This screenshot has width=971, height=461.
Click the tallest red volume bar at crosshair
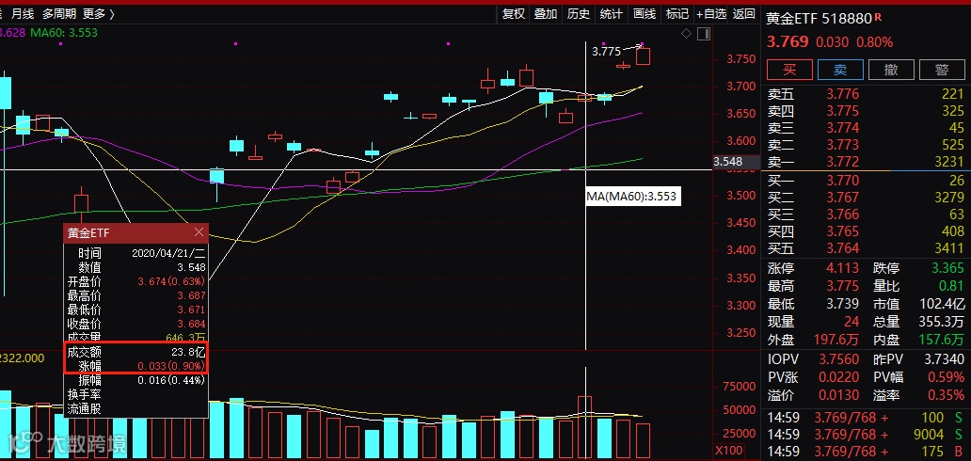584,427
